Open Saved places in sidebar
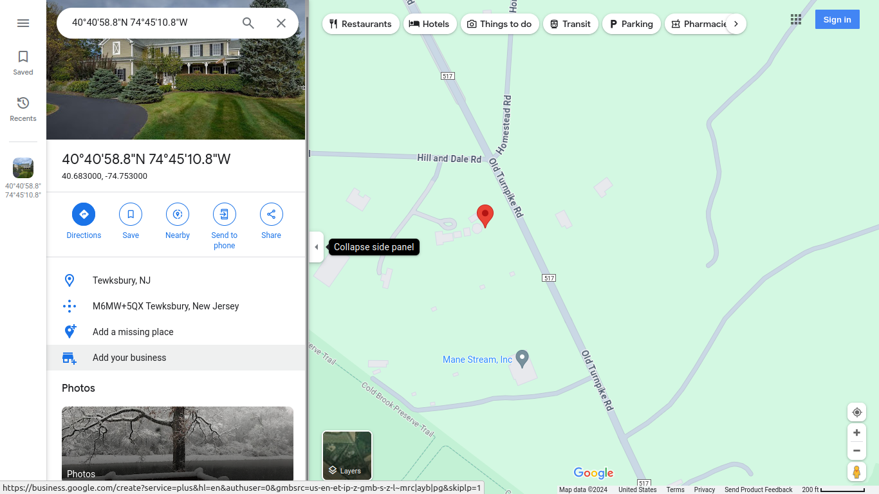Screen dimensions: 879x494 [x=23, y=63]
